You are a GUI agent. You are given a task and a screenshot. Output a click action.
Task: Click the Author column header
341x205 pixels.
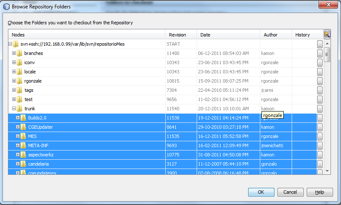click(x=270, y=35)
